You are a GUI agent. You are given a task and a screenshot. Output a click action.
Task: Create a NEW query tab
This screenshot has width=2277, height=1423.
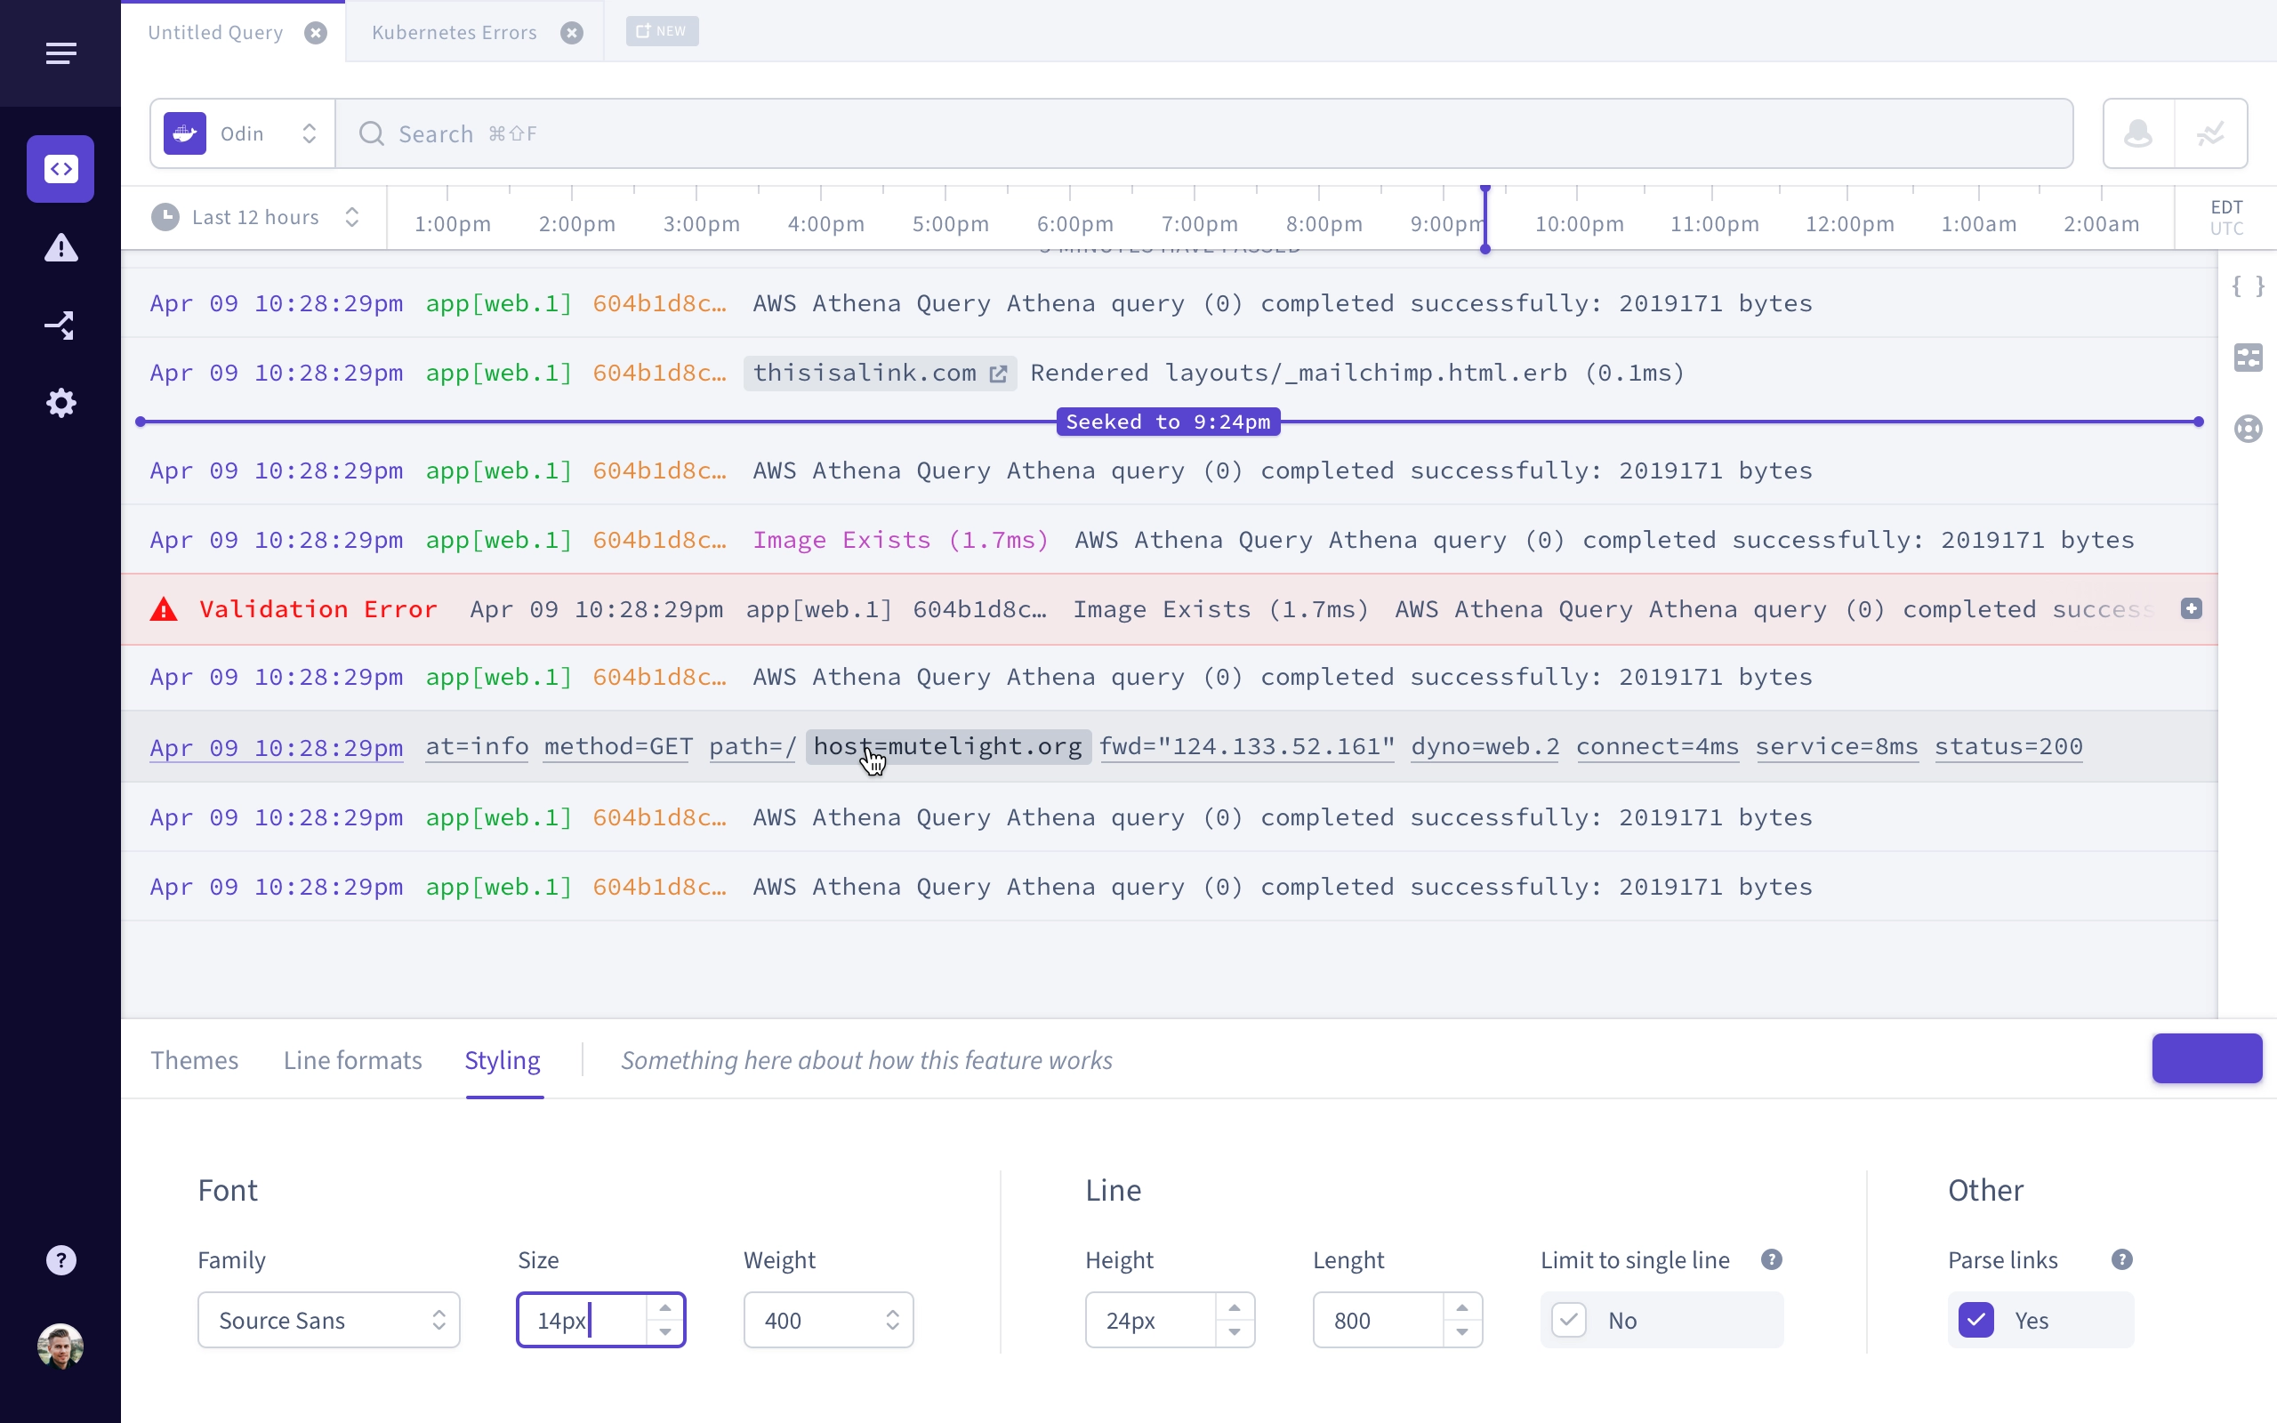[x=663, y=31]
